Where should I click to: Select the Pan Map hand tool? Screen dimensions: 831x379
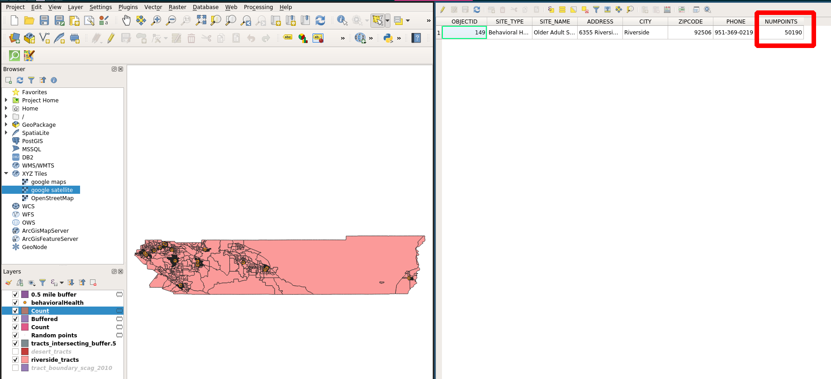(x=126, y=20)
